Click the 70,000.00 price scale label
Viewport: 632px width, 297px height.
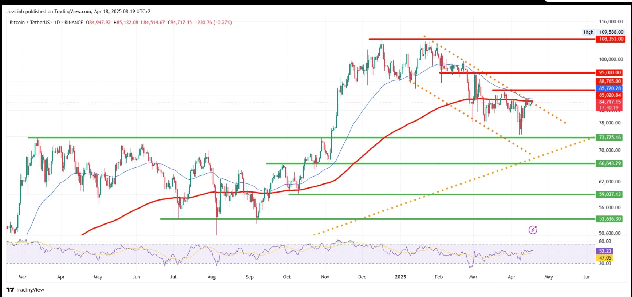pyautogui.click(x=609, y=150)
